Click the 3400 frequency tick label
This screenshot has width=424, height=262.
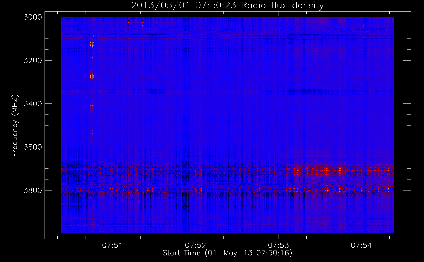(32, 104)
